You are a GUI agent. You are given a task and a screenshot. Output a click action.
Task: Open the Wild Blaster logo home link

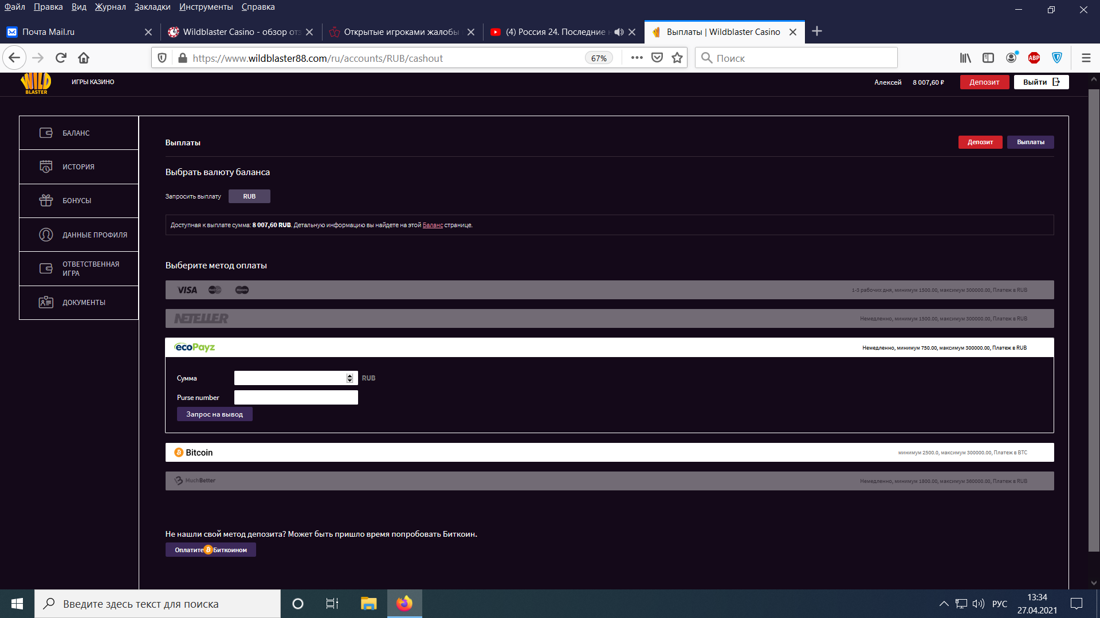tap(36, 83)
